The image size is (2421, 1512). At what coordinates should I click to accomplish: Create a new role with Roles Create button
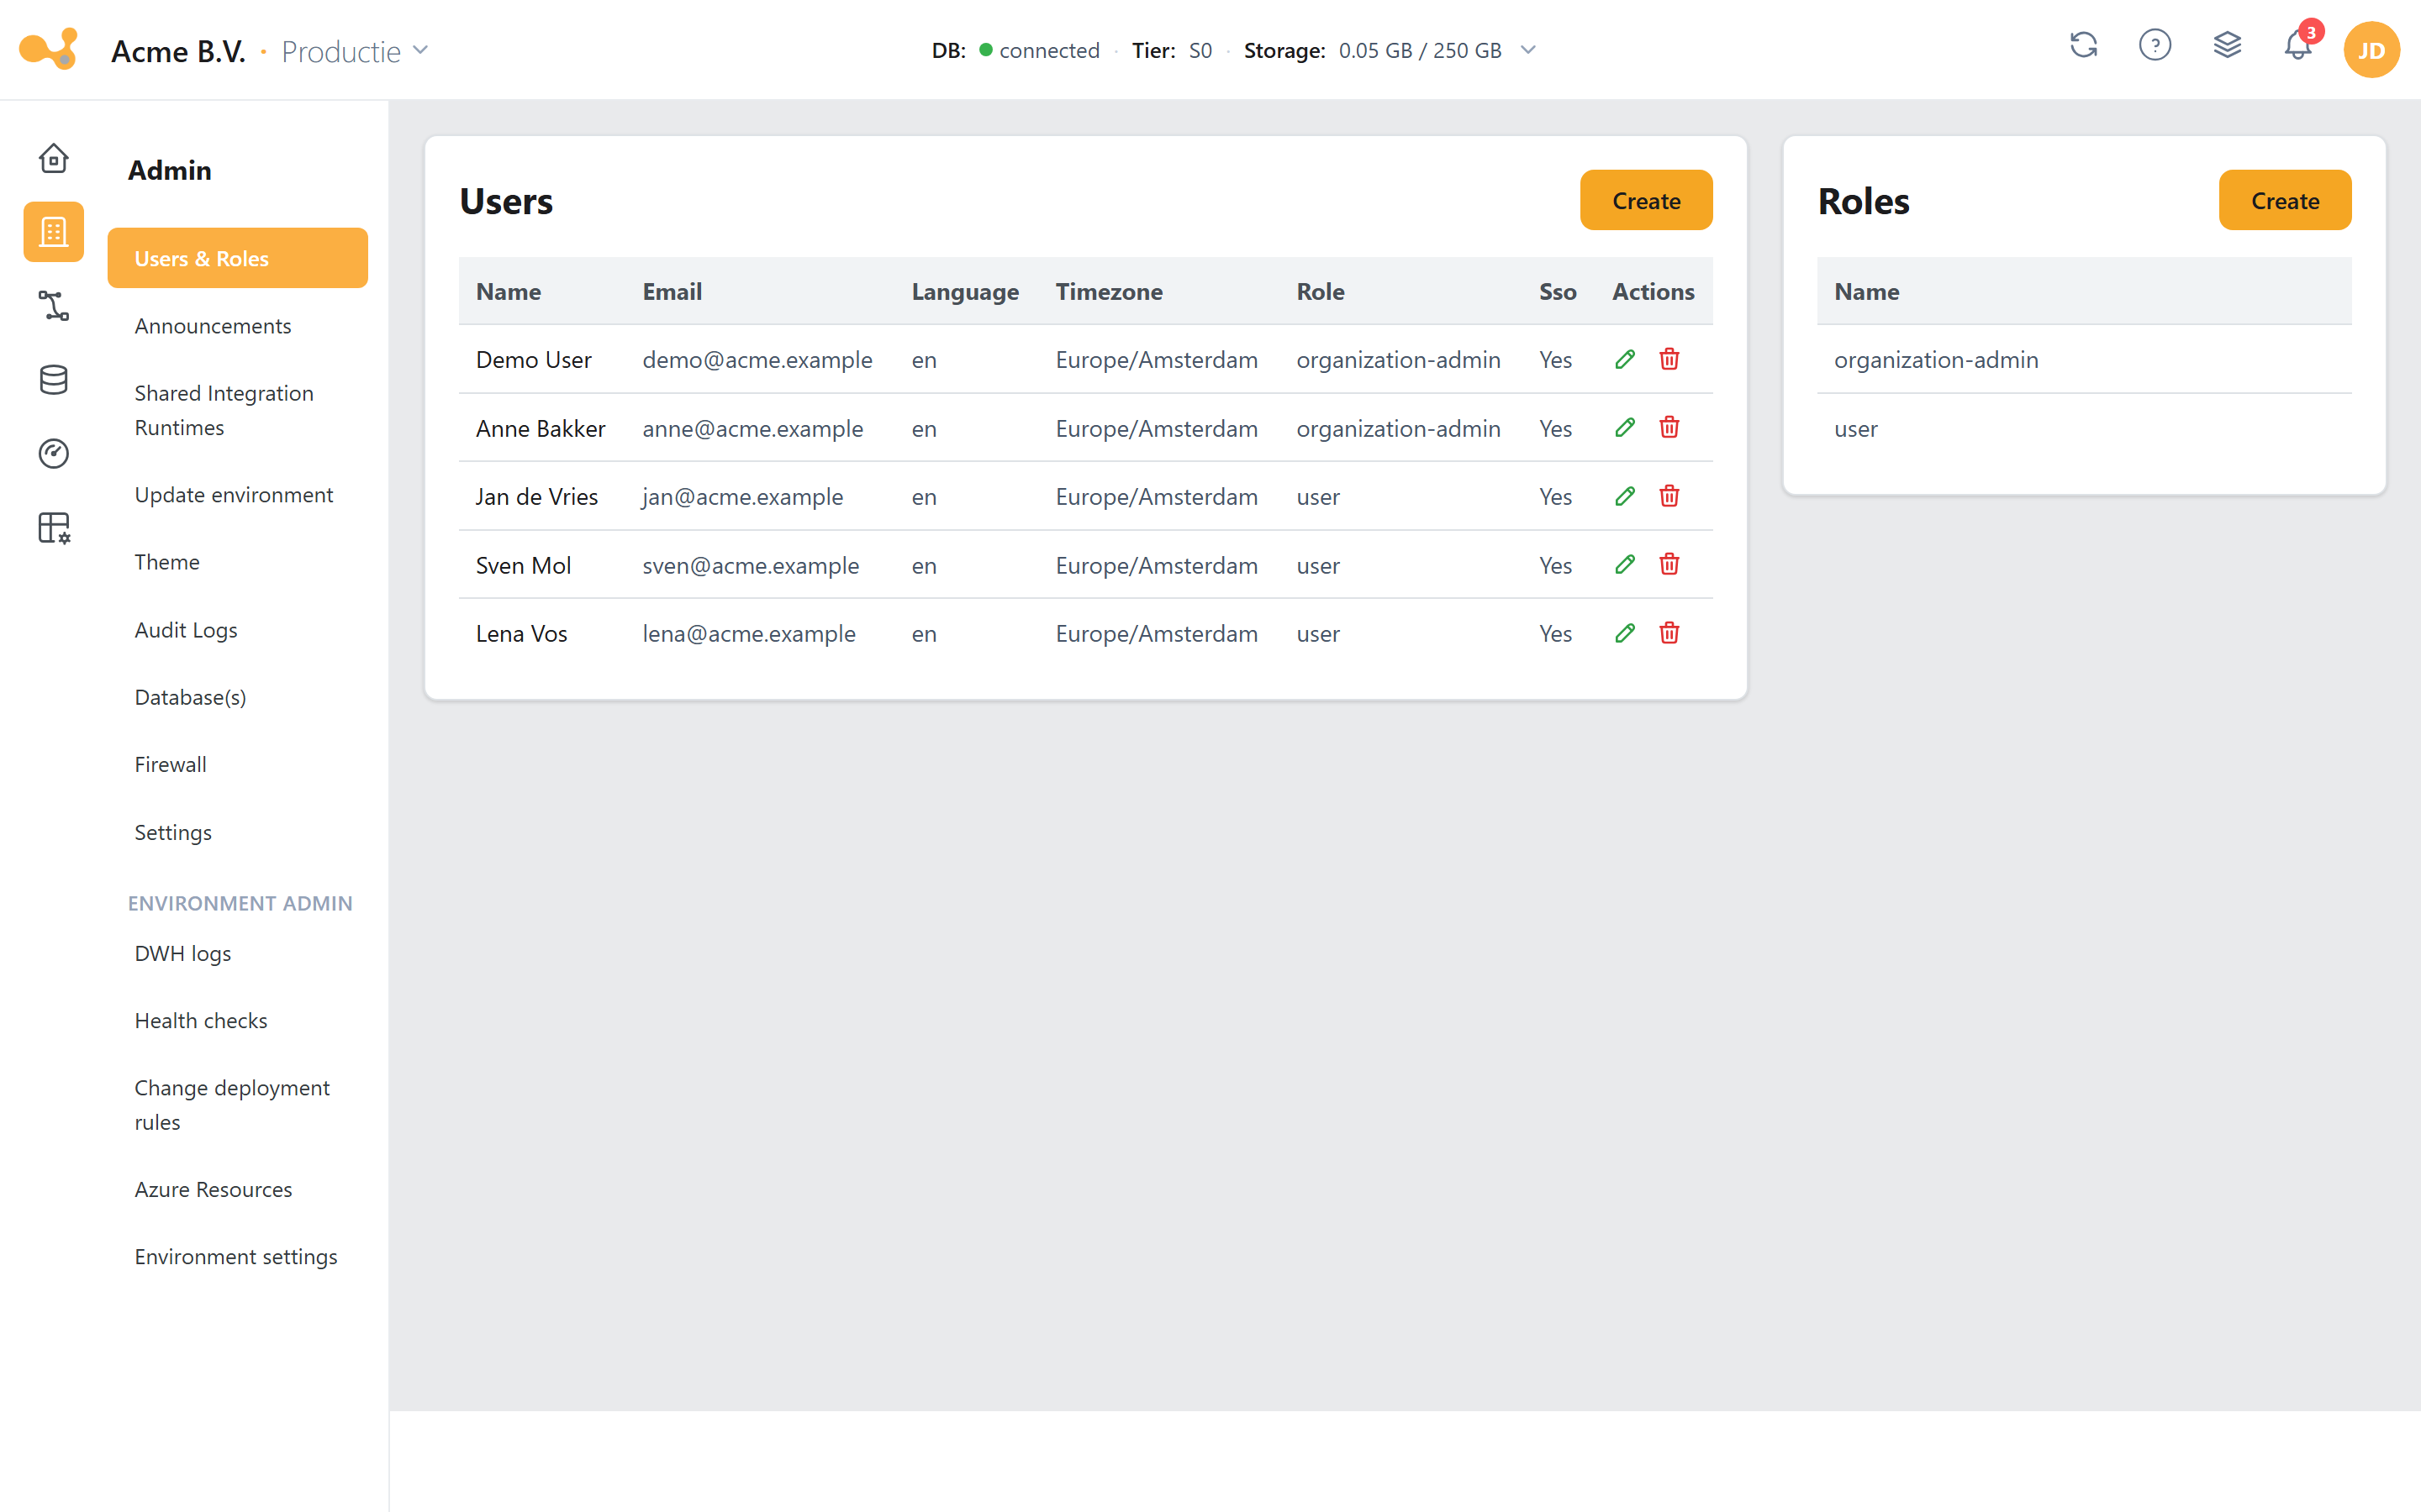tap(2285, 200)
